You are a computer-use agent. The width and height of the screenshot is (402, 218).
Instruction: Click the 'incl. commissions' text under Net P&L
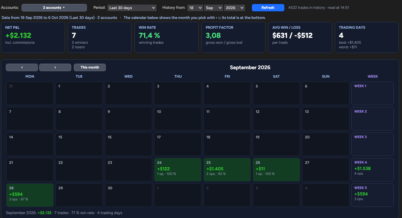pyautogui.click(x=20, y=42)
